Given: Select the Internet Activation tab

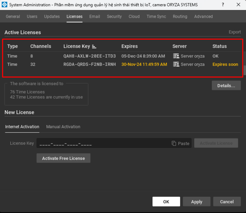Looking at the screenshot, I should (22, 127).
